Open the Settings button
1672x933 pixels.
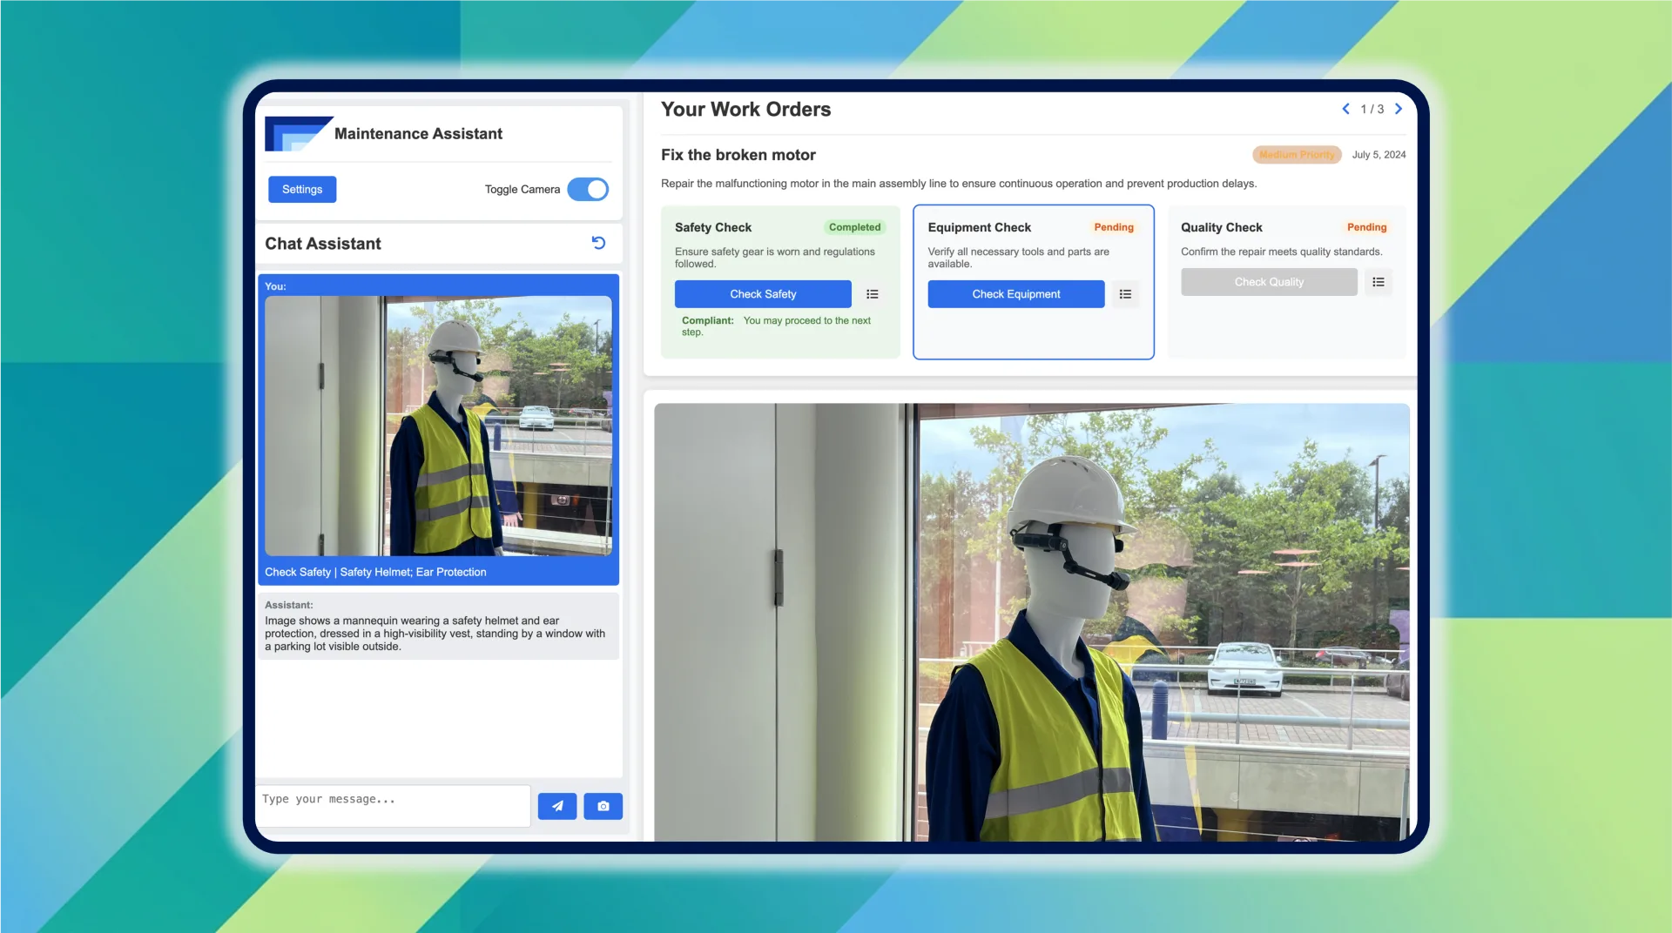[302, 189]
